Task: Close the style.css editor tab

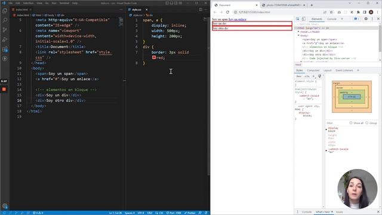Action: pos(146,10)
